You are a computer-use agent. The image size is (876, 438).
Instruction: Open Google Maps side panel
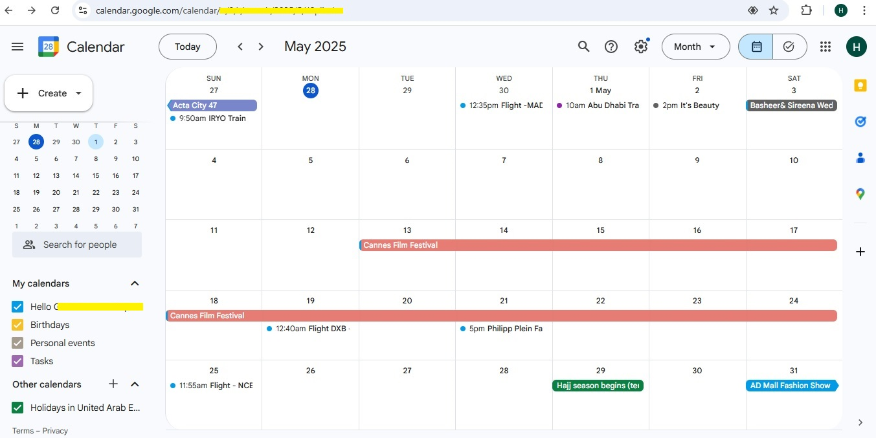[x=860, y=193]
